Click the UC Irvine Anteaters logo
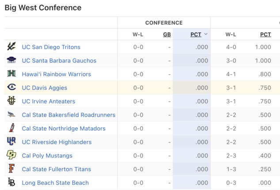 (x=11, y=101)
